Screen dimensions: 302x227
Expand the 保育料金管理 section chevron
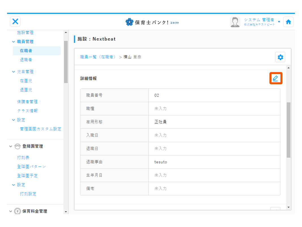[11, 211]
